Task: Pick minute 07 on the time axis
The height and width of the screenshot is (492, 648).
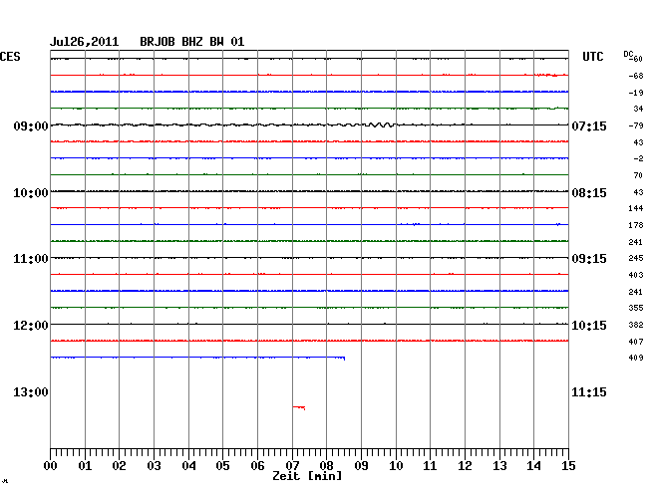Action: tap(292, 466)
